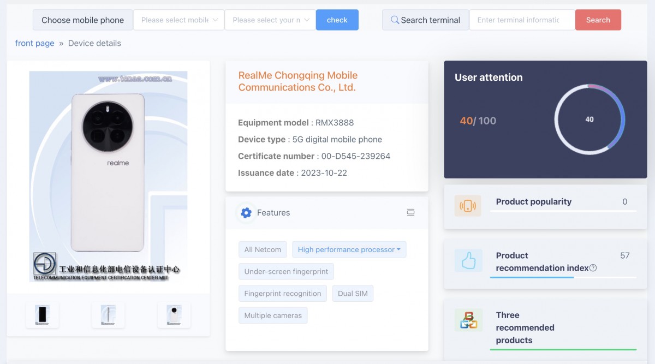The height and width of the screenshot is (364, 655).
Task: Click the Features panel collapse icon
Action: (x=410, y=213)
